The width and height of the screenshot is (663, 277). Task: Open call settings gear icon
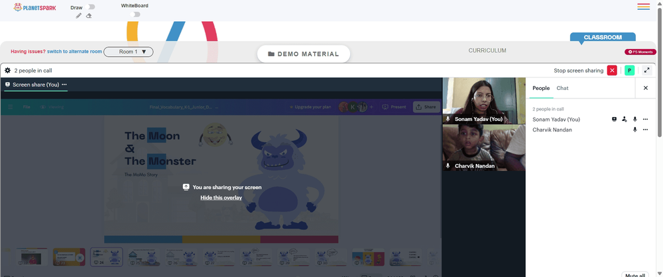pyautogui.click(x=7, y=71)
